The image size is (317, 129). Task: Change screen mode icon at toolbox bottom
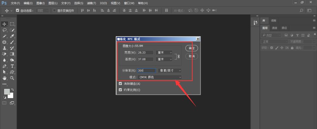coord(12,103)
